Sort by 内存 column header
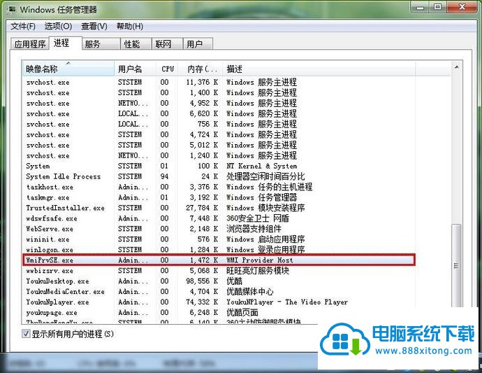Image resolution: width=482 pixels, height=373 pixels. click(201, 69)
